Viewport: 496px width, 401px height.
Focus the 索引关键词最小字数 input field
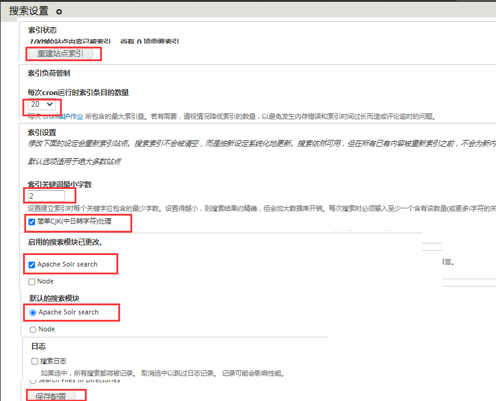pos(46,196)
